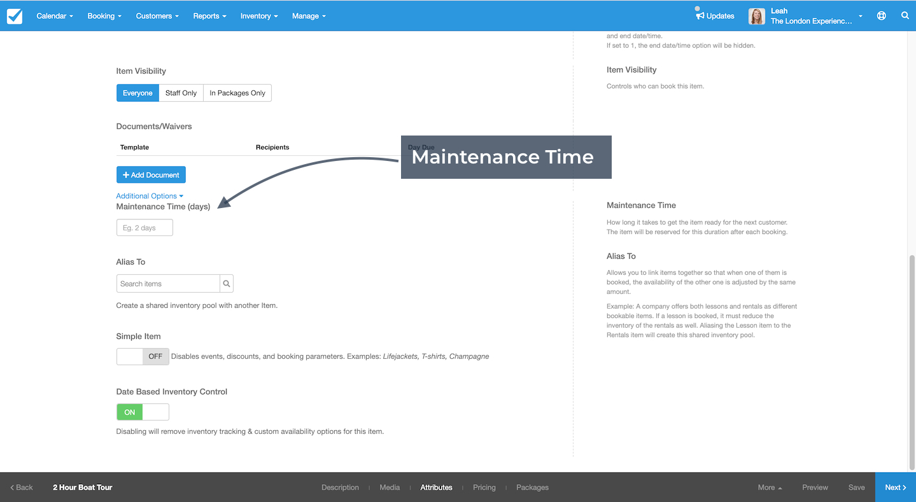Click Preview in the bottom bar
This screenshot has width=916, height=502.
[815, 487]
